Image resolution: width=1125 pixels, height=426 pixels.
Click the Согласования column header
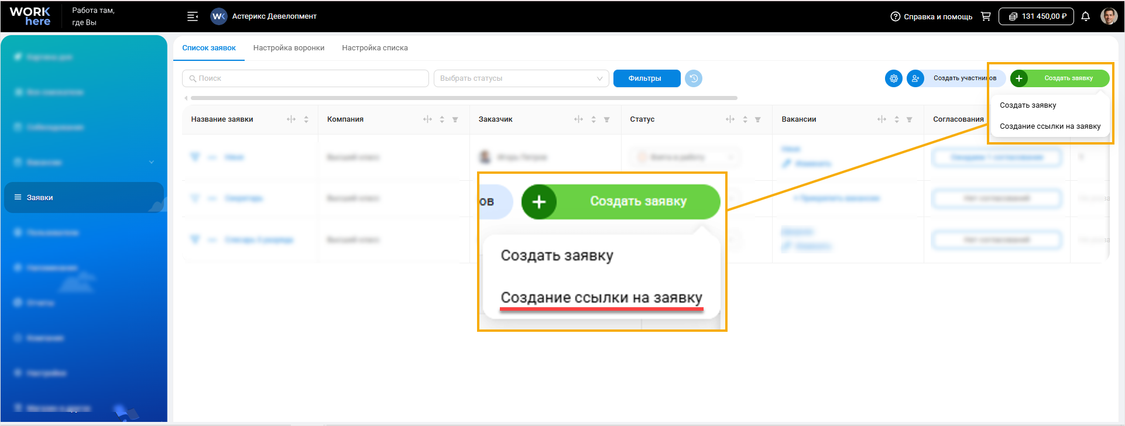pyautogui.click(x=958, y=119)
